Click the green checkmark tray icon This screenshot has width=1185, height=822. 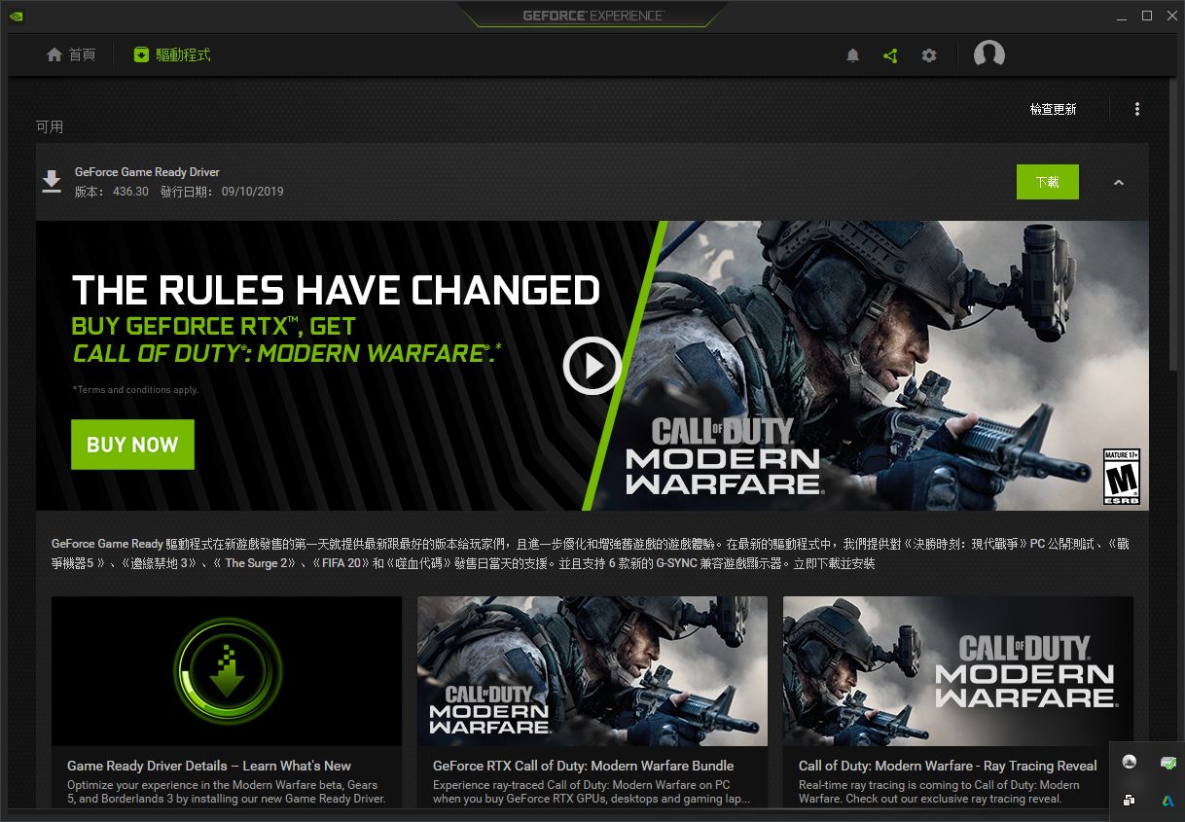click(x=1167, y=762)
